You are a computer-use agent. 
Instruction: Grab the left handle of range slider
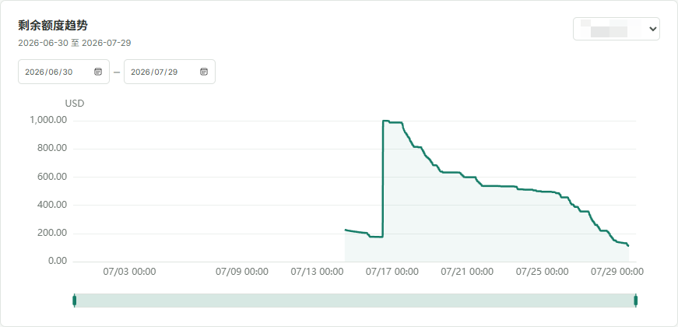pos(75,301)
